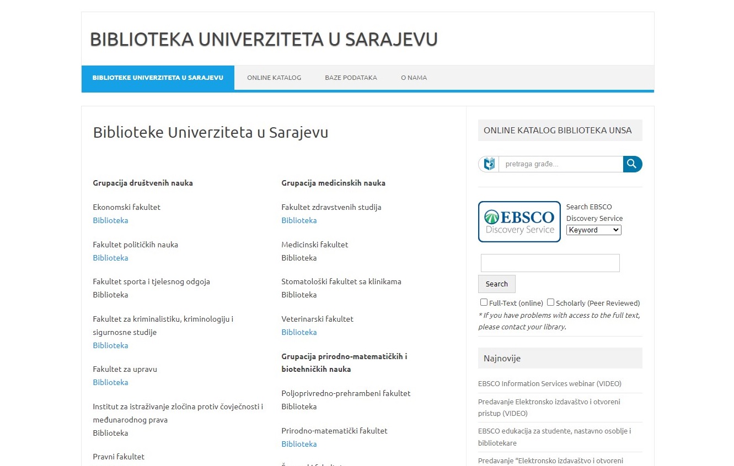734x466 pixels.
Task: Focus the EBSCO search text box
Action: click(550, 263)
